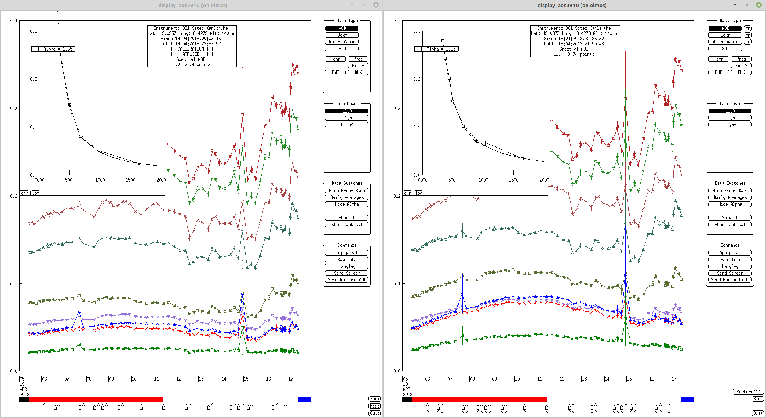Select L1.5 data level in right window

730,118
